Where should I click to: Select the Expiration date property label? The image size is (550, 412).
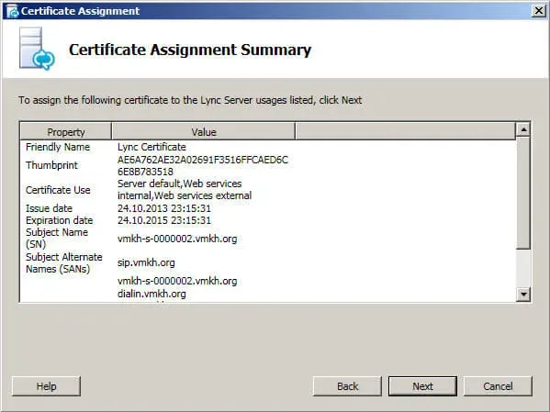[60, 220]
